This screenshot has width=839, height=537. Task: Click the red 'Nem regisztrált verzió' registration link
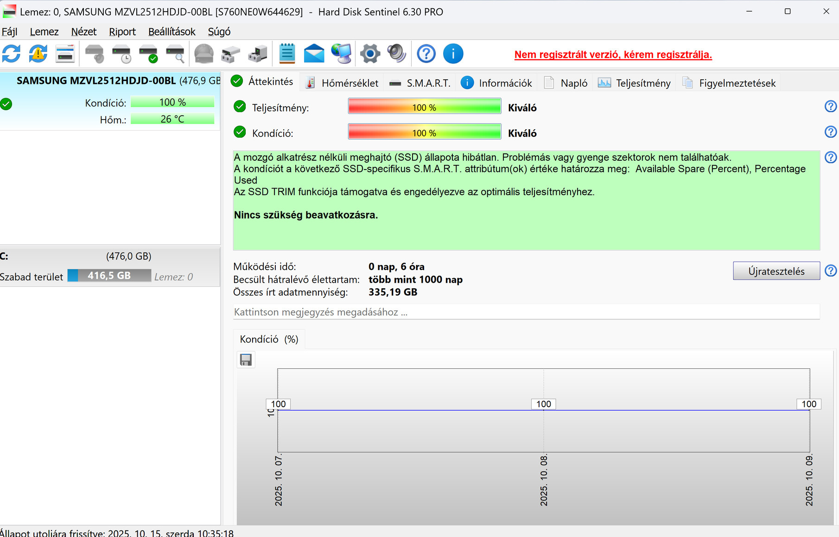[613, 55]
